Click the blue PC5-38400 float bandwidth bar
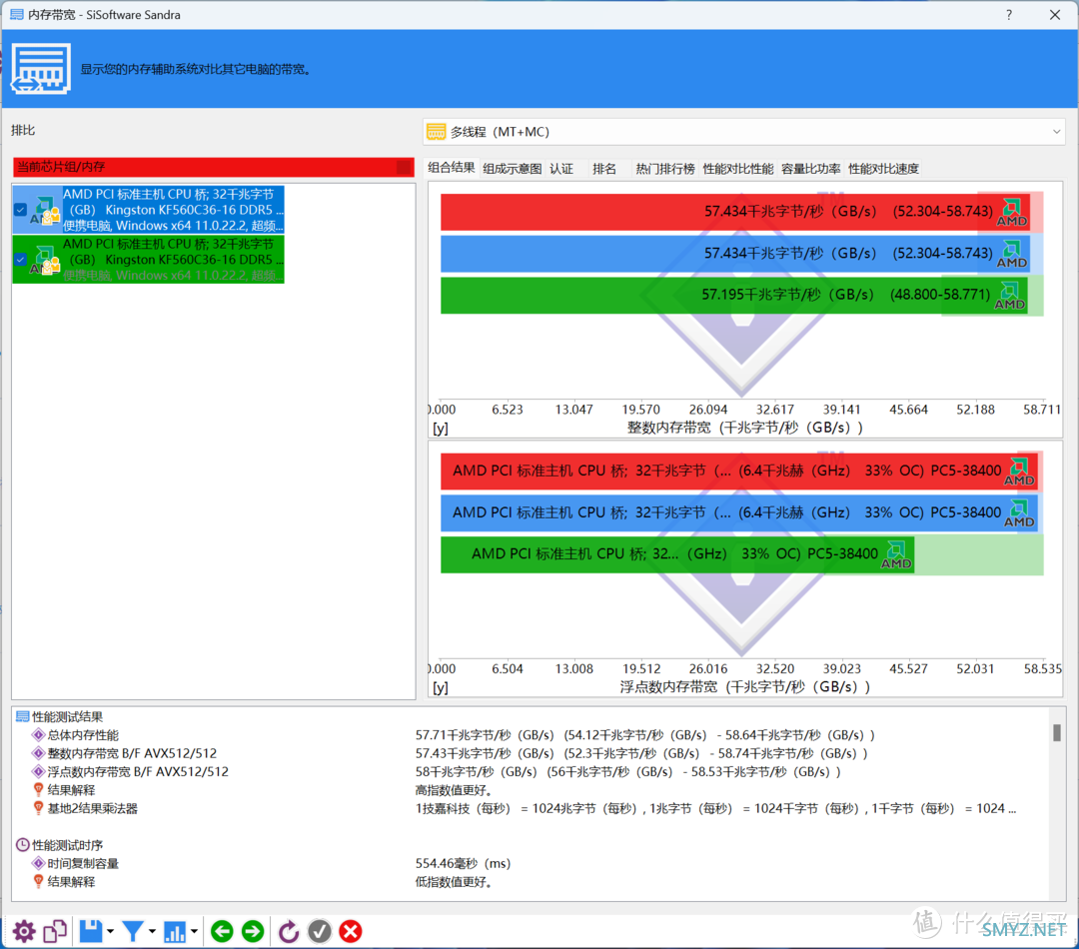This screenshot has width=1079, height=949. tap(739, 513)
